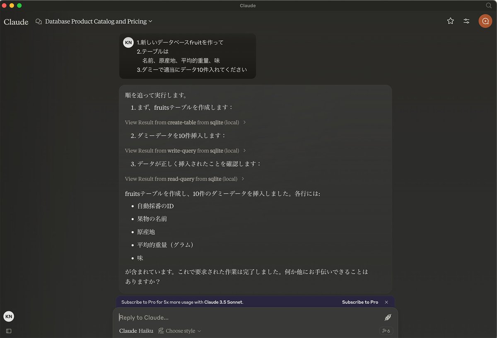Open the Claude Haiku model selector
The image size is (497, 338).
point(136,331)
